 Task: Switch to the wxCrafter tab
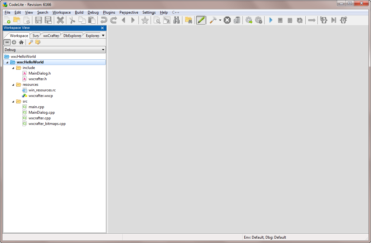click(51, 36)
